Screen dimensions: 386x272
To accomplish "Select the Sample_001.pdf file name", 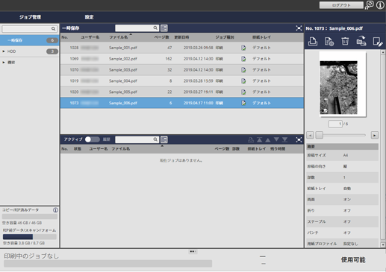I will pyautogui.click(x=123, y=48).
